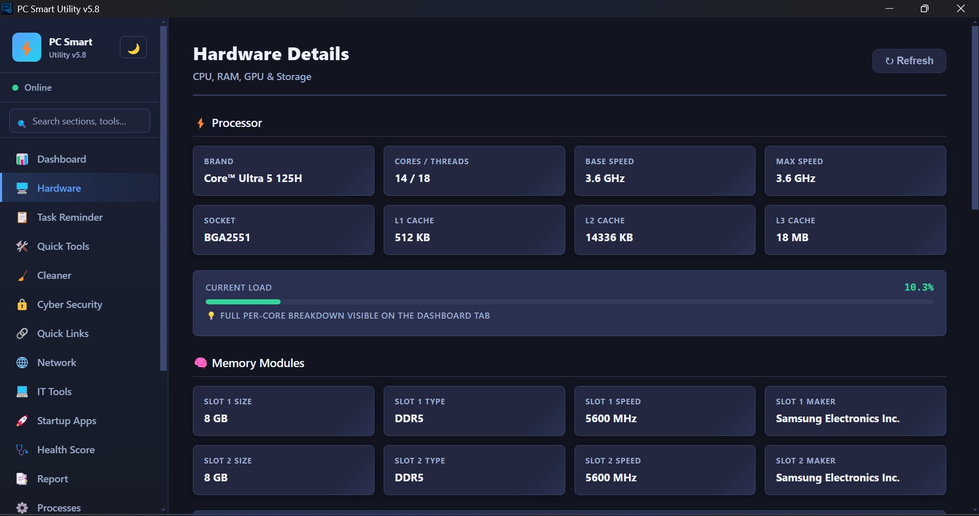979x516 pixels.
Task: Click the Core Ultra 5 125H brand value
Action: [253, 178]
